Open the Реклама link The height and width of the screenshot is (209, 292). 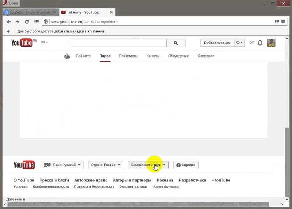click(165, 180)
